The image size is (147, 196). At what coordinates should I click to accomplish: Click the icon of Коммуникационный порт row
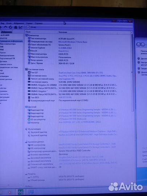29,101
